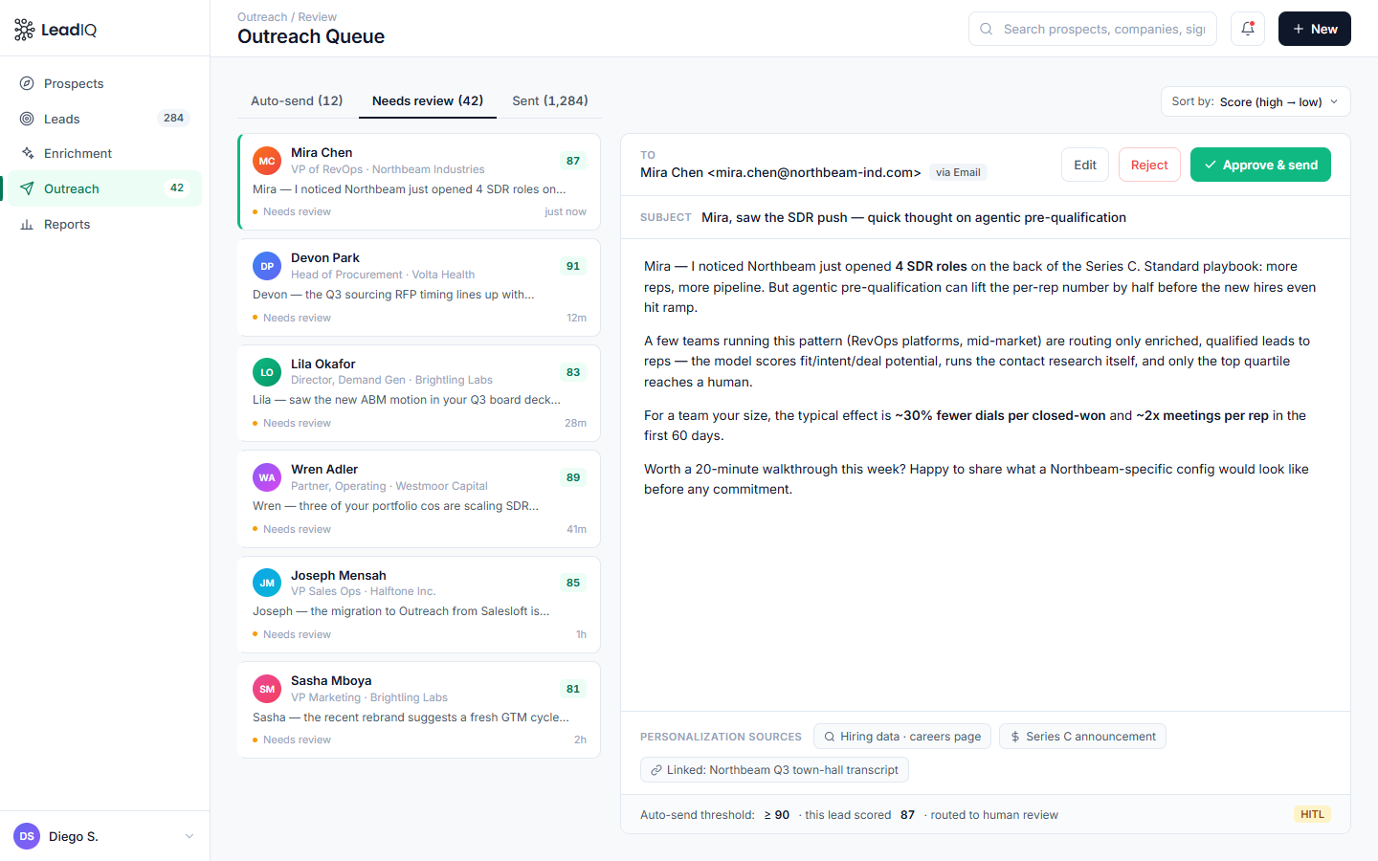The width and height of the screenshot is (1378, 861).
Task: Open Outreach paper-plane icon in sidebar
Action: tap(27, 188)
